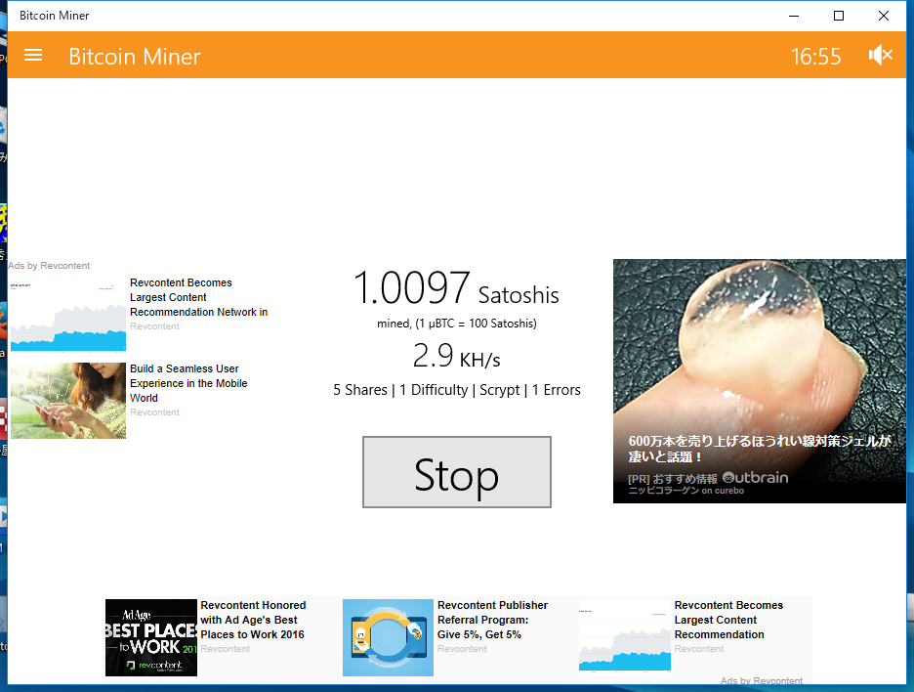This screenshot has height=692, width=914.
Task: Click the Outbrain logo on the ad
Action: point(756,477)
